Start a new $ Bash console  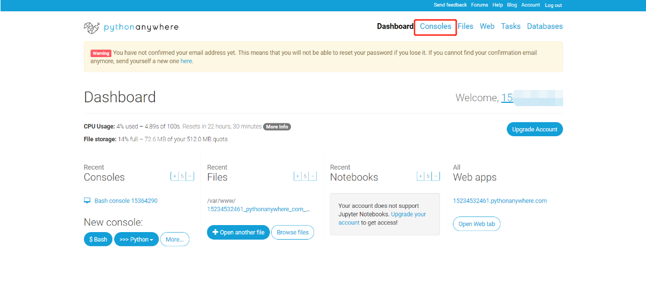[98, 239]
